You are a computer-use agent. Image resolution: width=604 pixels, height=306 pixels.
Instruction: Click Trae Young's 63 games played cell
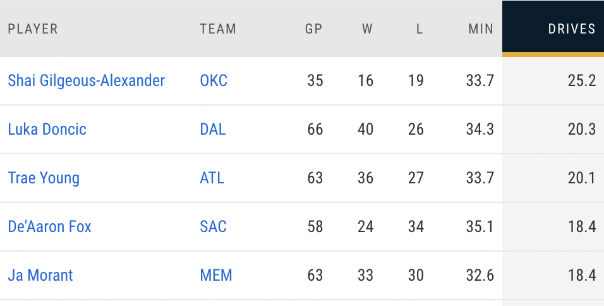[x=315, y=178]
